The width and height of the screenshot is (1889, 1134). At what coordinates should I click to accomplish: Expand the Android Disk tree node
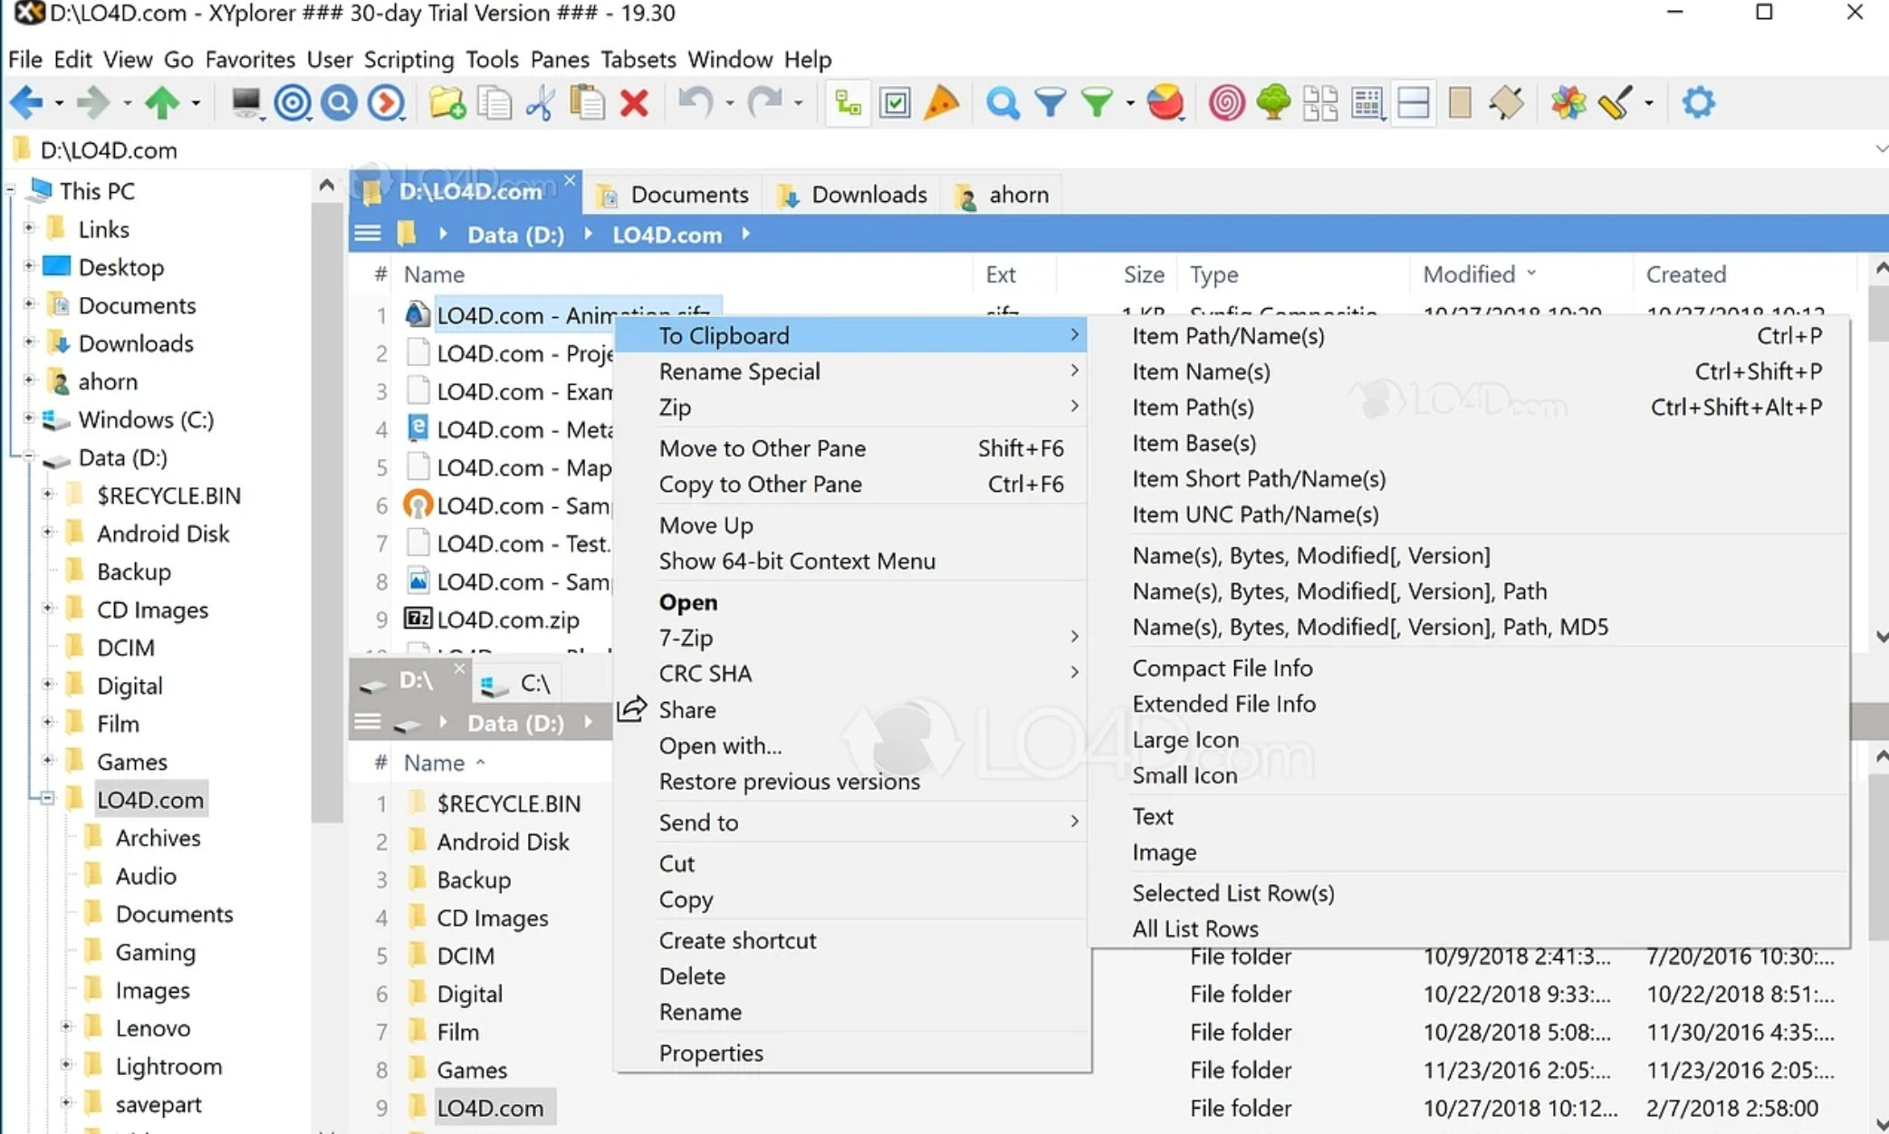coord(47,533)
